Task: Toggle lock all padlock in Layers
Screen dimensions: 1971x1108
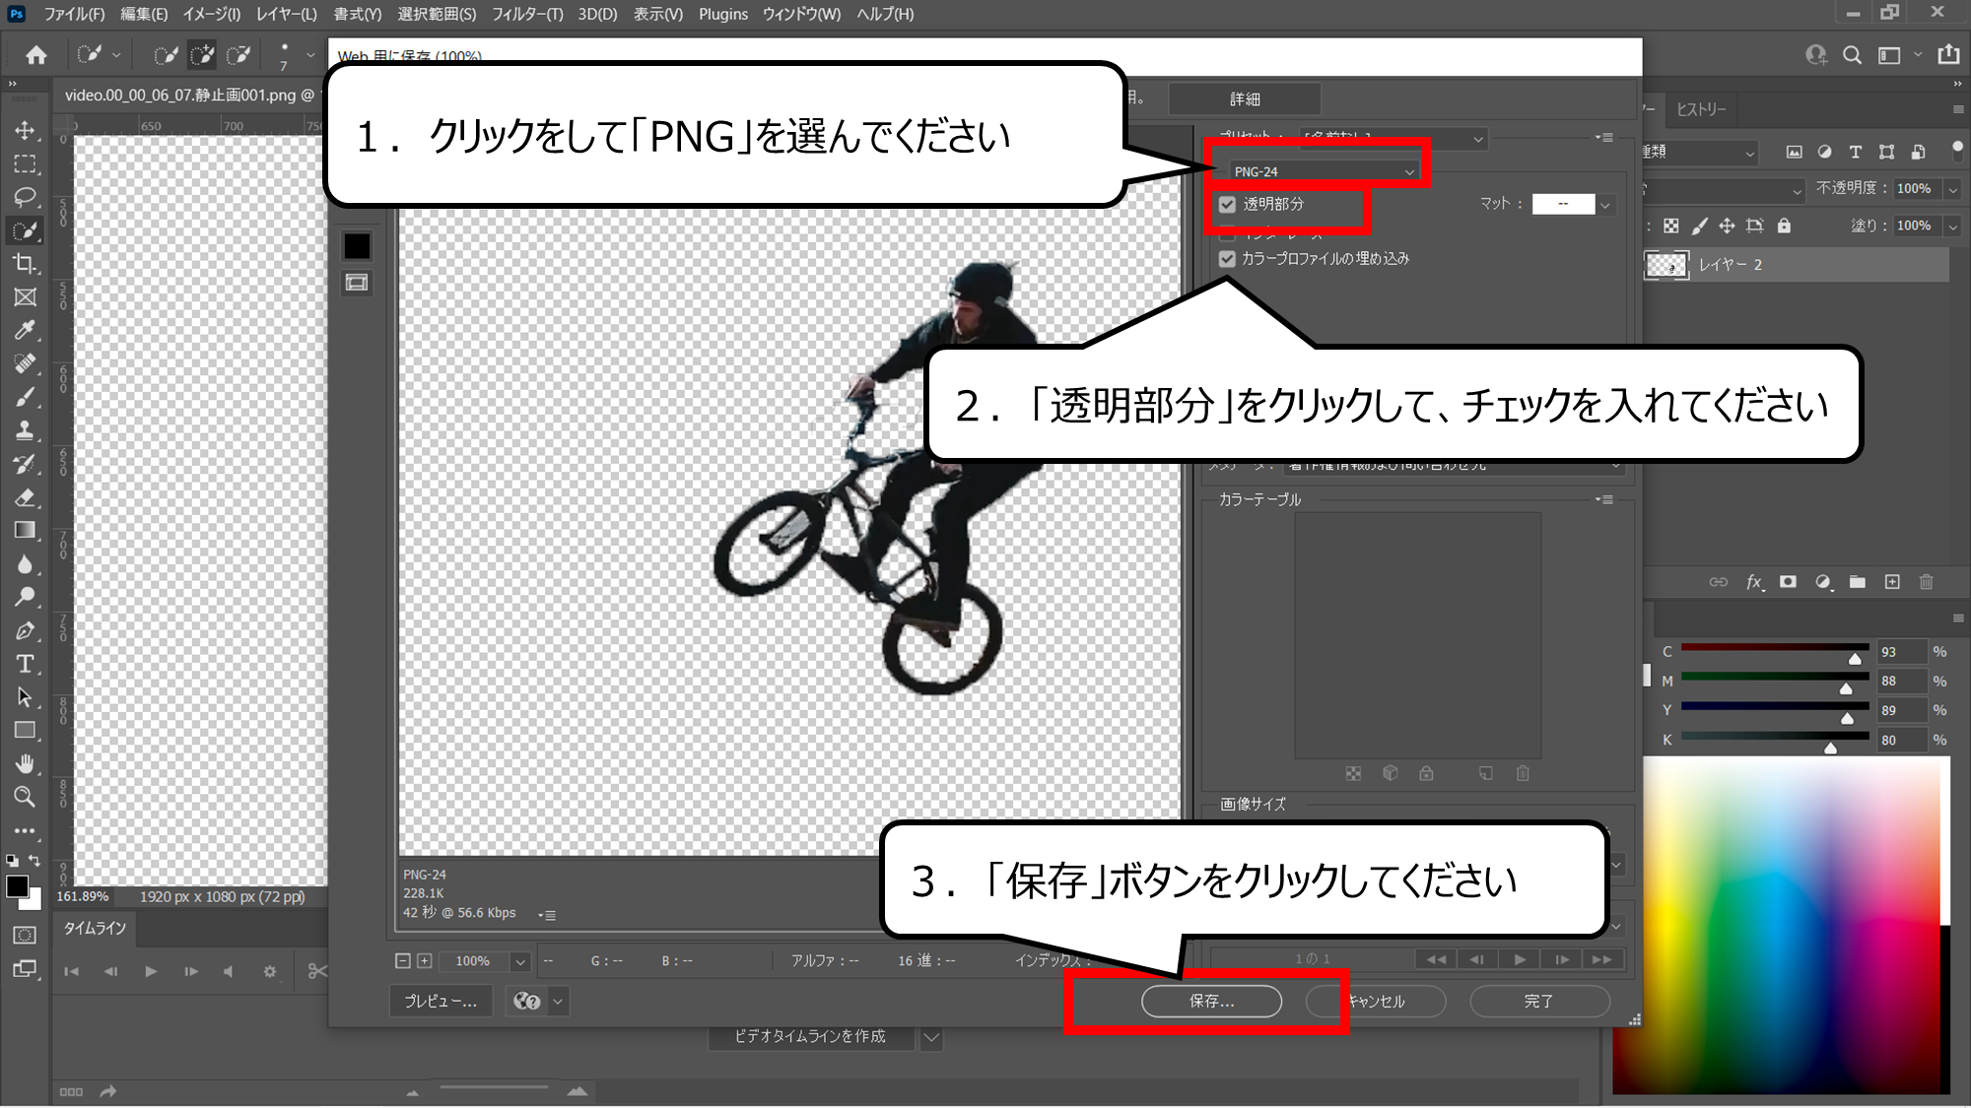Action: point(1784,227)
